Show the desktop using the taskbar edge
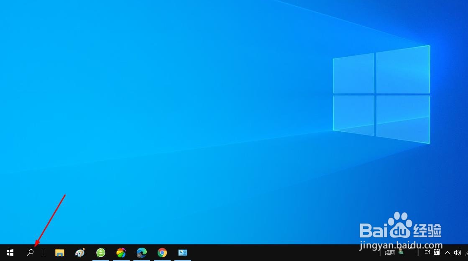 pos(468,254)
